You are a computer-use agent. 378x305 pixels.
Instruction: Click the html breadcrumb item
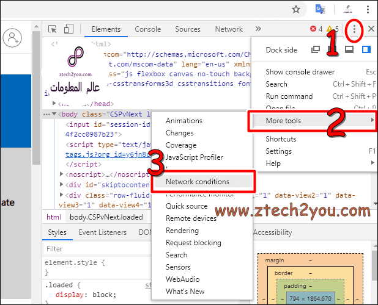point(54,217)
